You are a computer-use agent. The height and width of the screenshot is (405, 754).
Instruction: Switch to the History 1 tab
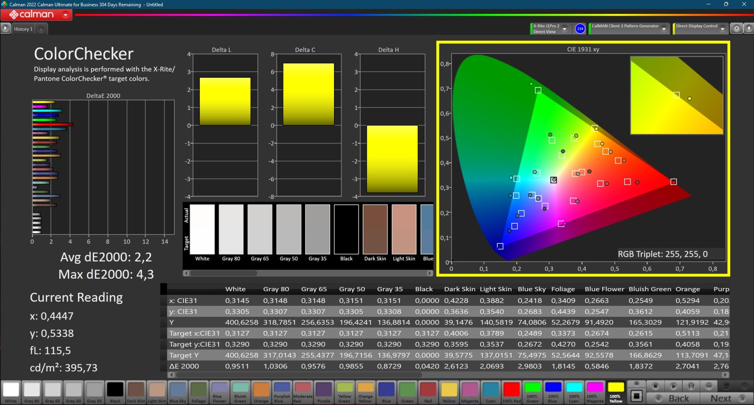23,29
